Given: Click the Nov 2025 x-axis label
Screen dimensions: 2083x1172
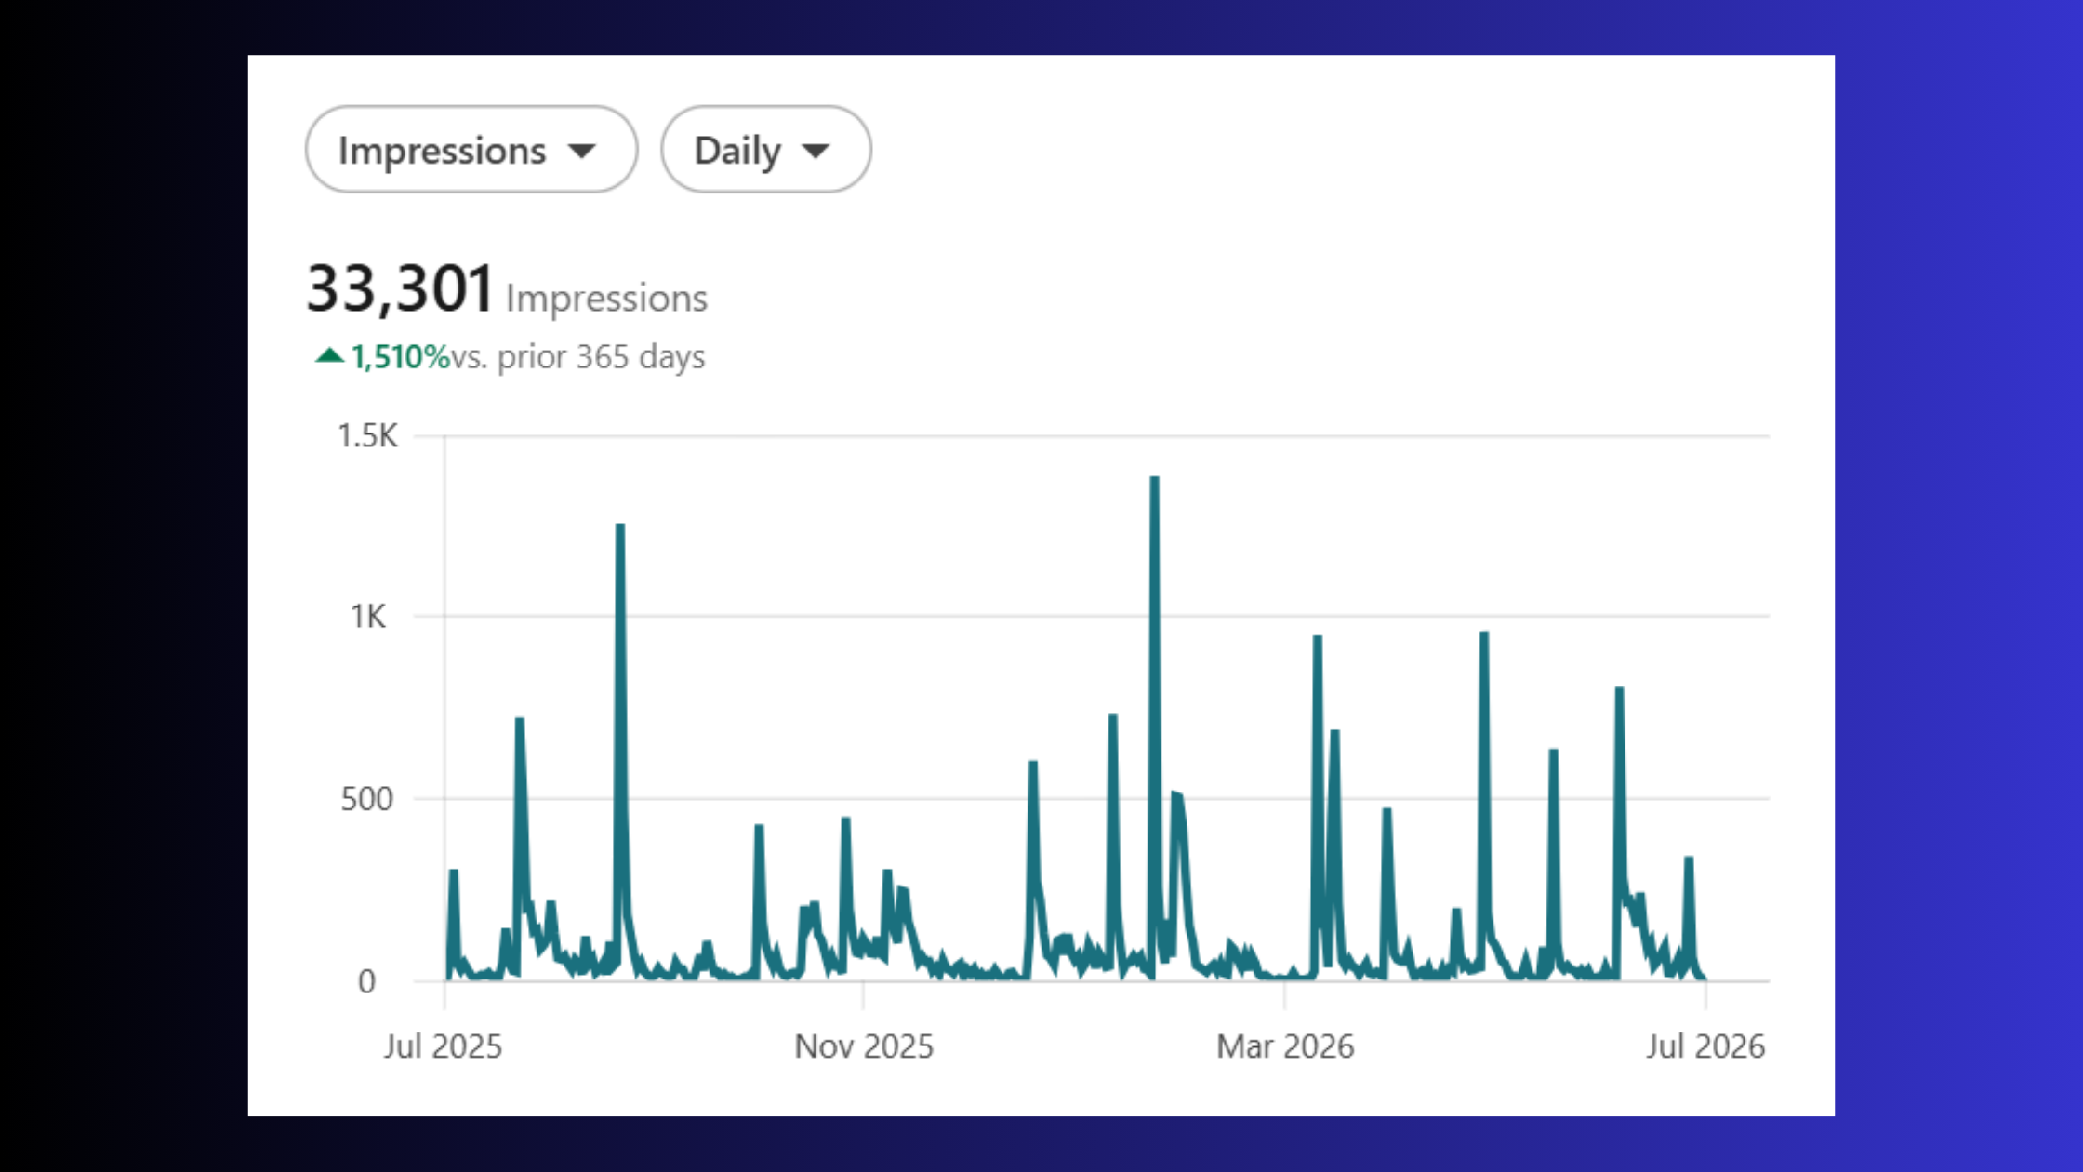Looking at the screenshot, I should coord(863,1046).
